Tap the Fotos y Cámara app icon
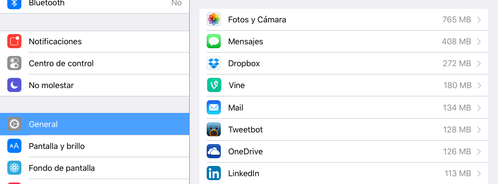 point(214,19)
